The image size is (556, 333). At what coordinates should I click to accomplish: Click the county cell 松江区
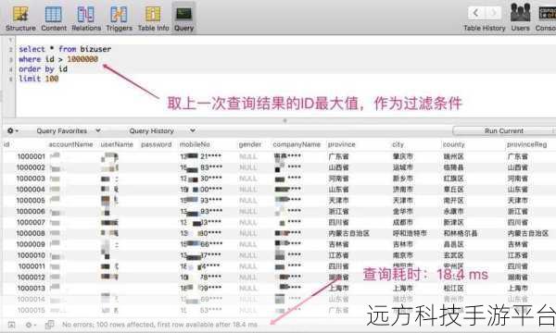(453, 288)
